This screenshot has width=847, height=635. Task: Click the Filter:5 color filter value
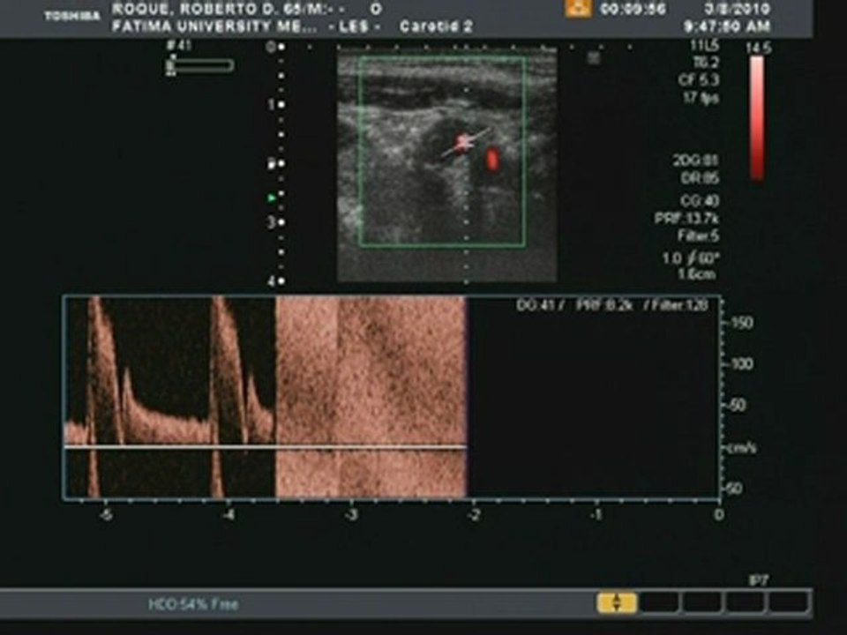699,236
